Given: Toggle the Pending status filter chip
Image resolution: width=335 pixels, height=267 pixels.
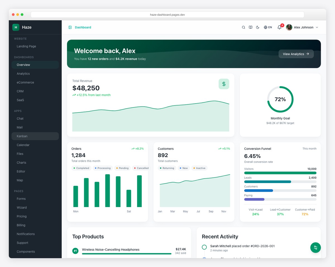Looking at the screenshot, I should click(122, 168).
